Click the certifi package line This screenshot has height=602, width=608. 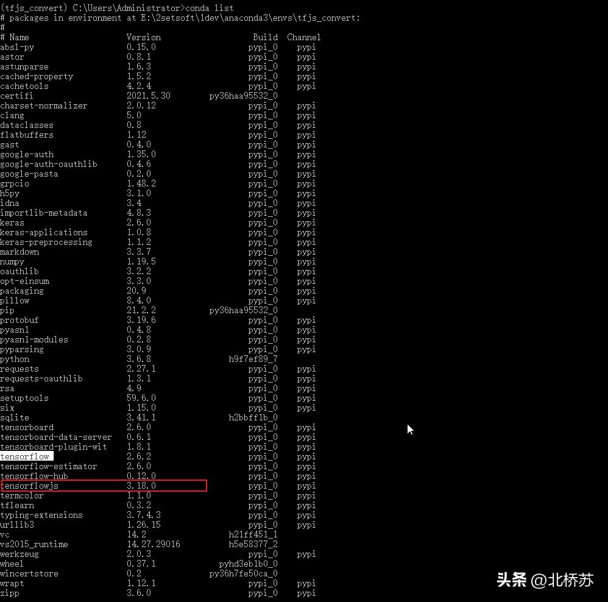pos(16,96)
